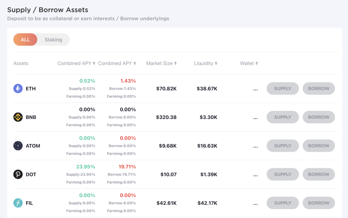
Task: Click DOT borrow APY 19.71% in red
Action: point(127,167)
